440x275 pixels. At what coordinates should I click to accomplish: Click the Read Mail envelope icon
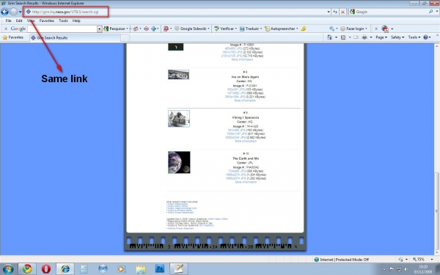356,37
